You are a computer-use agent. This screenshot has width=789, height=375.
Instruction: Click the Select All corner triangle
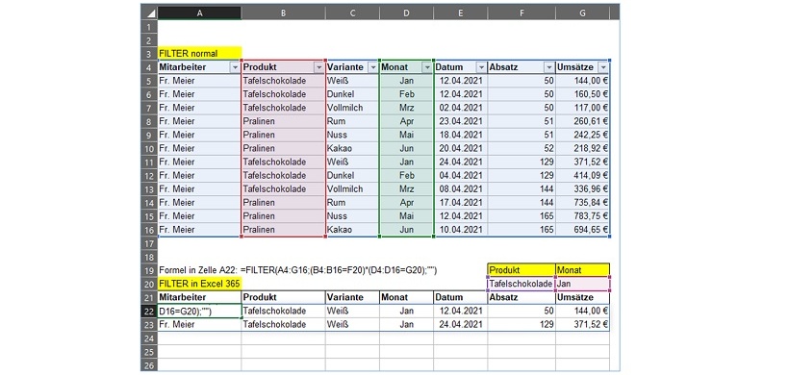click(149, 13)
